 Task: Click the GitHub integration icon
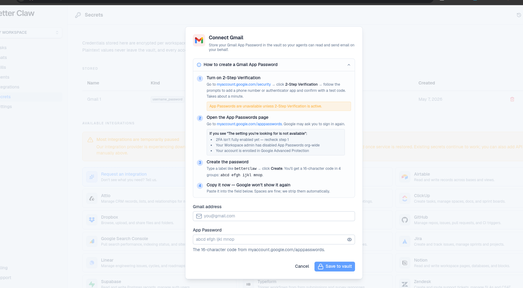(405, 220)
